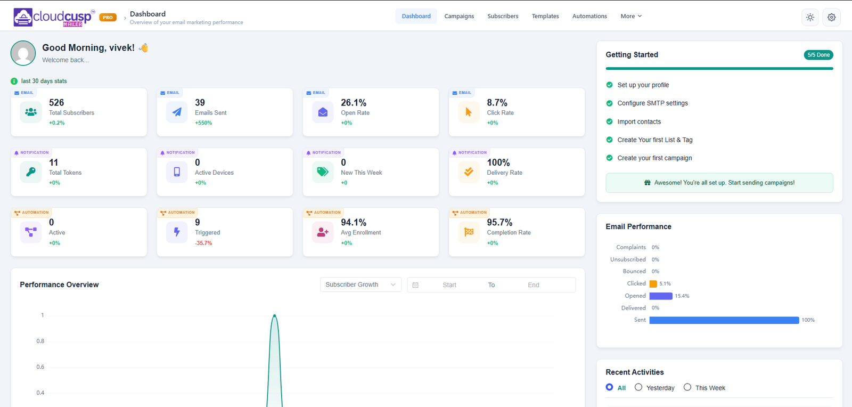
Task: Open the Campaigns tab
Action: click(459, 16)
